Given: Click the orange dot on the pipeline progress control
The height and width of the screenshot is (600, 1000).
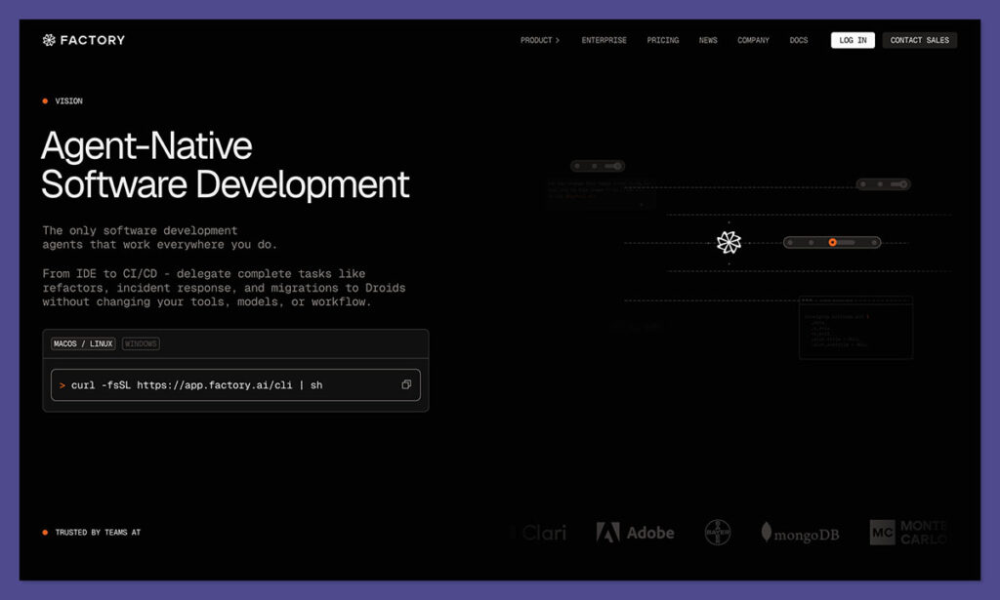Looking at the screenshot, I should [832, 241].
